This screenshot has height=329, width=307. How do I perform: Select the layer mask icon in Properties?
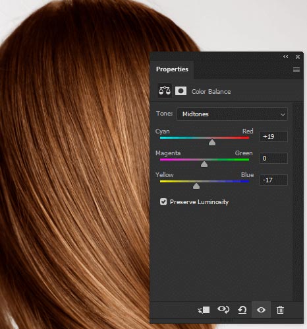181,91
